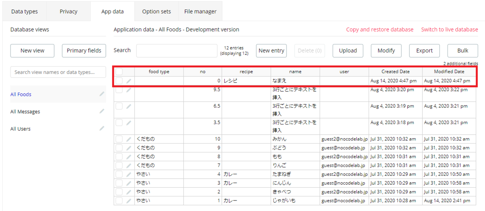Viewport: 485px width, 211px height.
Task: Open pencil editor for みかん row
Action: click(x=129, y=139)
